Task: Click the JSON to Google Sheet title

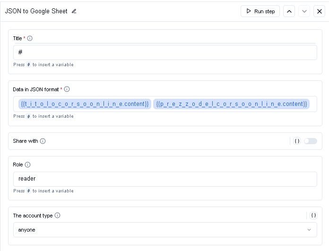Action: [36, 11]
